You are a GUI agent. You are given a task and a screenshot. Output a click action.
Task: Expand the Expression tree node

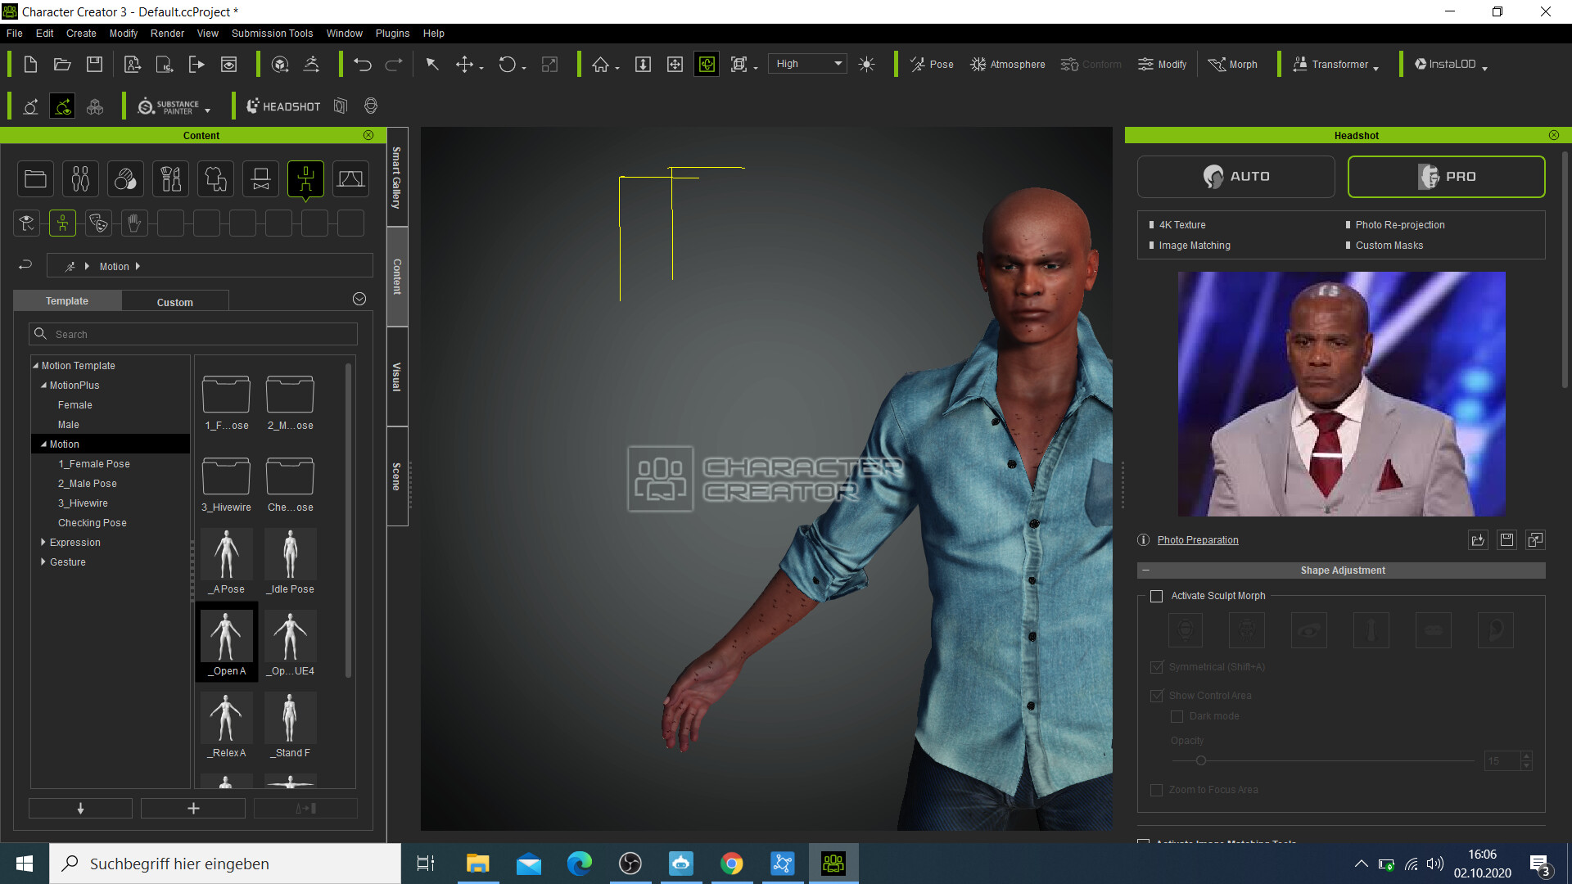[x=43, y=543]
